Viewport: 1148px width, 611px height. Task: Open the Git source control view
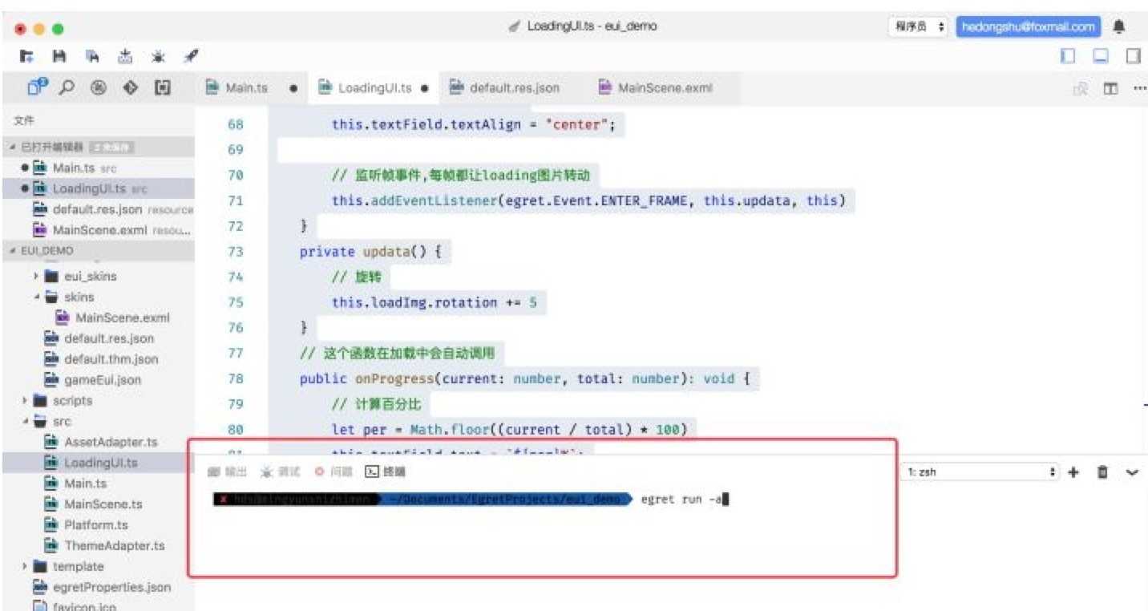coord(131,88)
